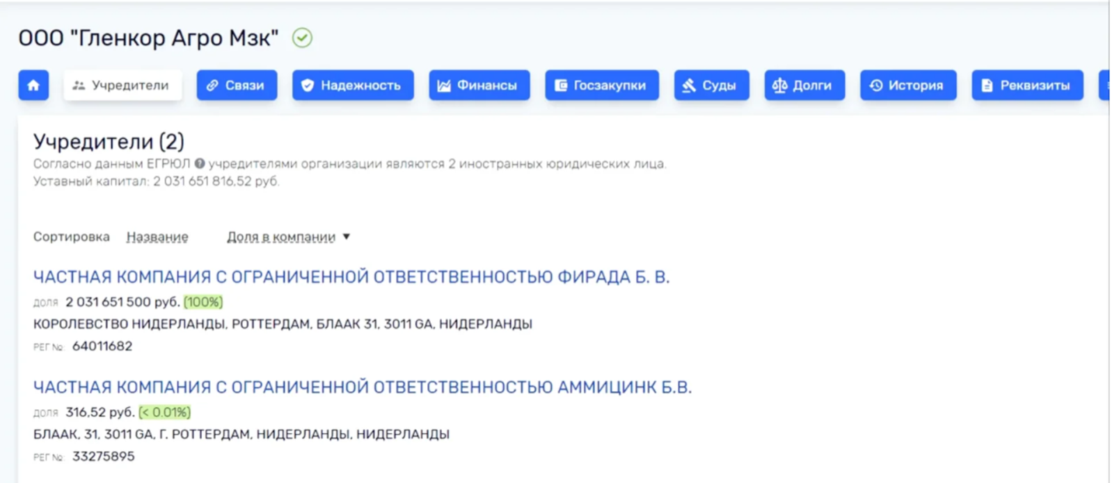The image size is (1112, 483).
Task: Click the green verified checkmark near the company name
Action: [x=302, y=38]
